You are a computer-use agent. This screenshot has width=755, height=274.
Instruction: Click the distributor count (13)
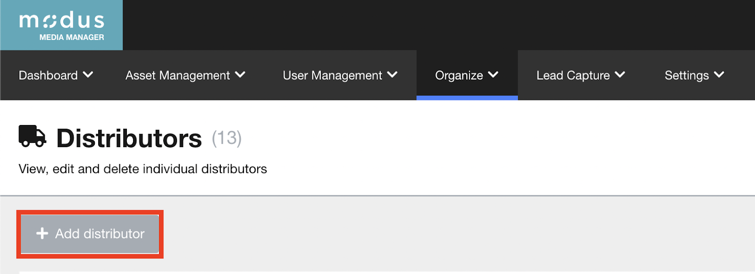tap(226, 138)
